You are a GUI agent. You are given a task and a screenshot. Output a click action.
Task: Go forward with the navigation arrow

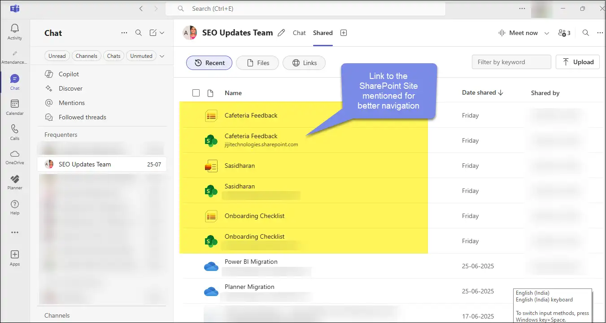156,9
